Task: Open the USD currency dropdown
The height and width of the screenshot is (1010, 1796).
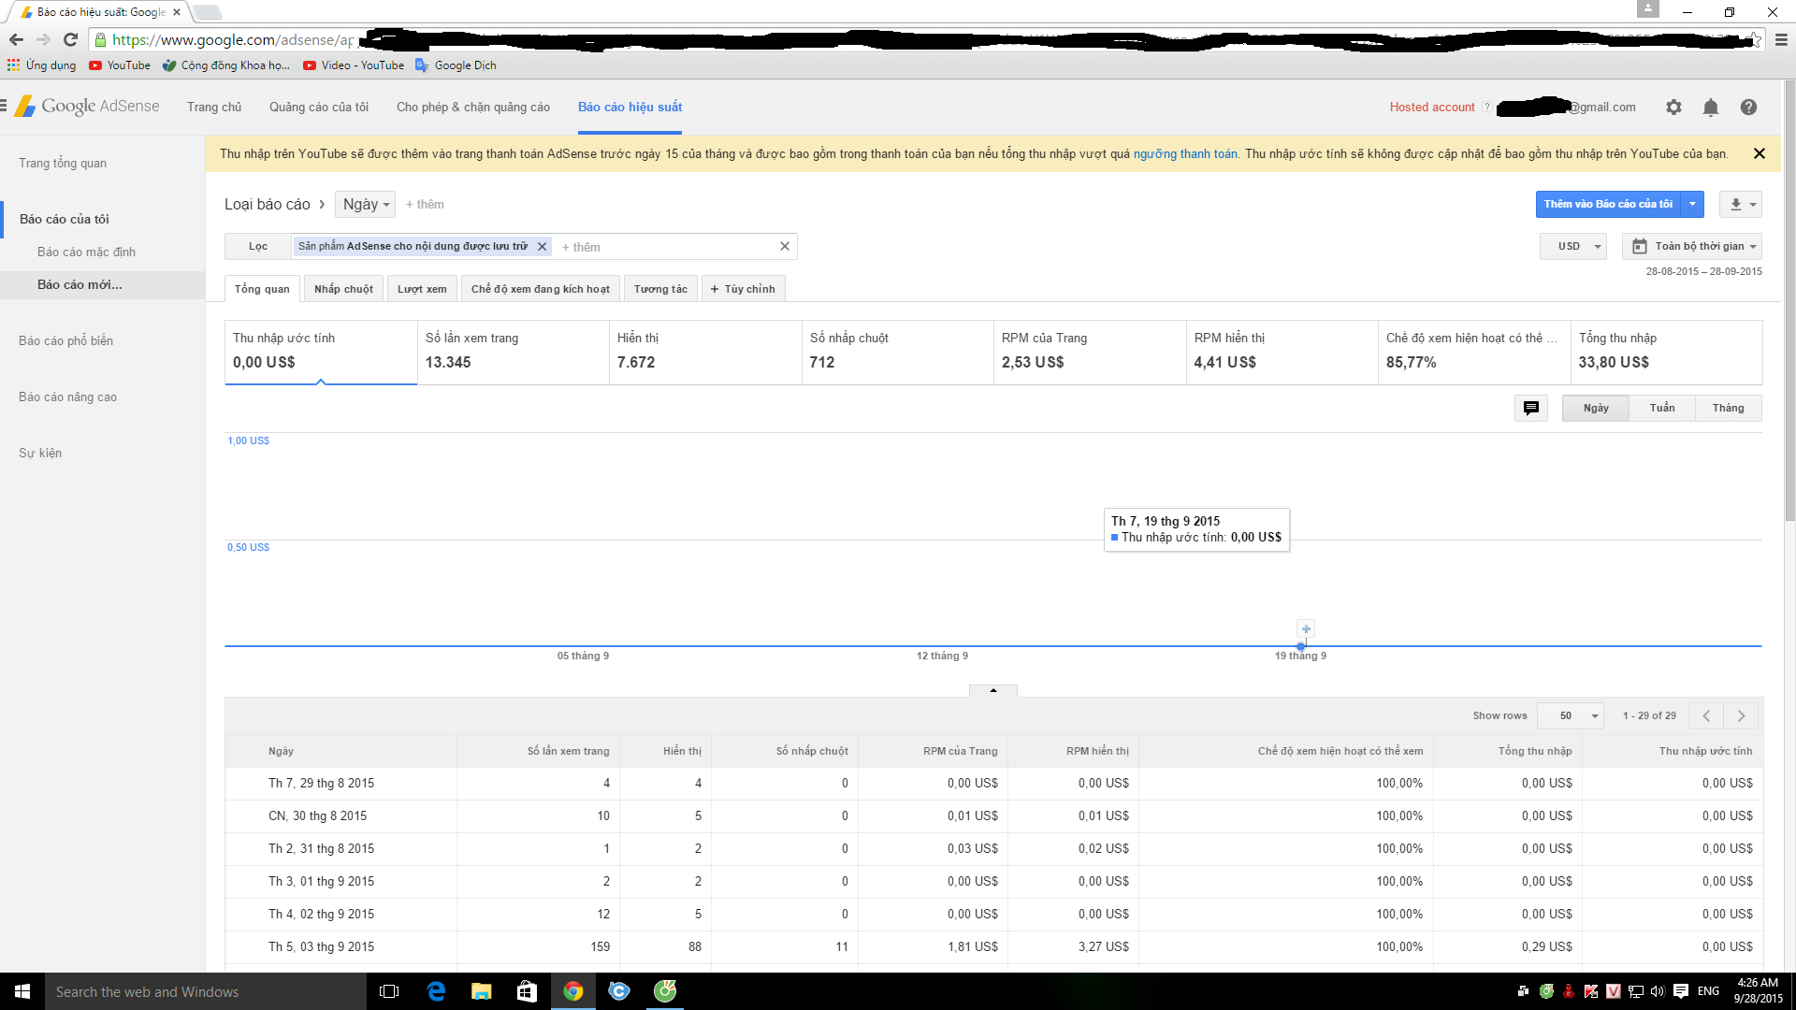Action: point(1572,246)
